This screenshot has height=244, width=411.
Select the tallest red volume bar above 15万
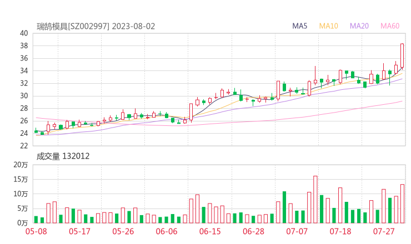pyautogui.click(x=315, y=200)
